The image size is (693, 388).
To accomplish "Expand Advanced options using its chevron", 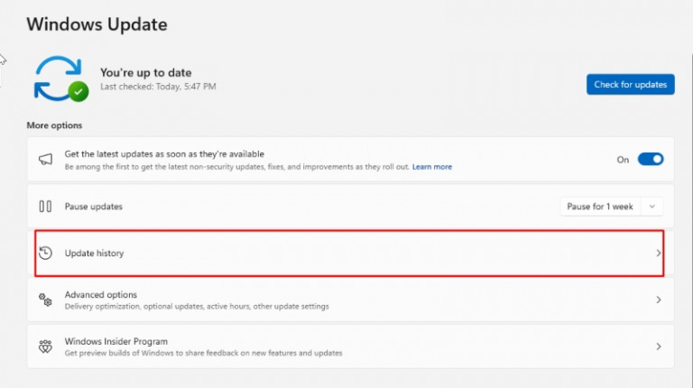I will point(659,300).
